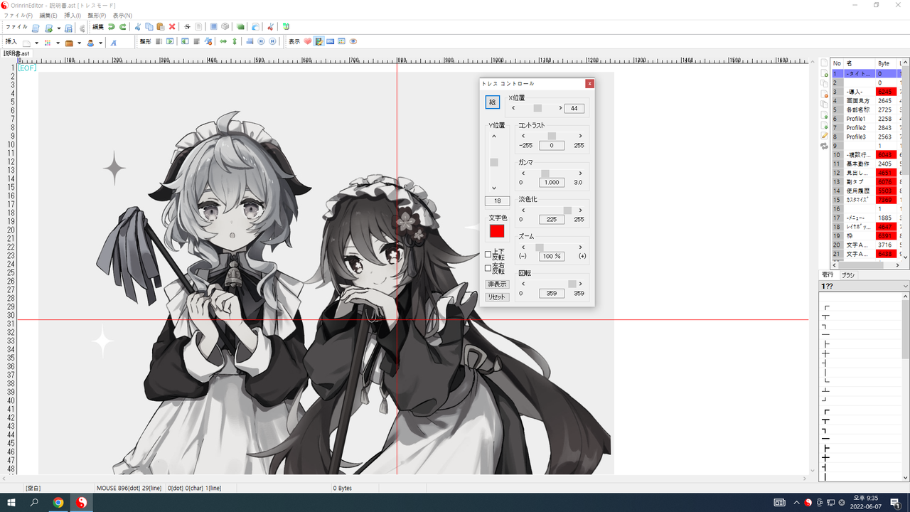Expand the dropdown next to blank page insert icon
910x512 pixels.
(x=37, y=43)
